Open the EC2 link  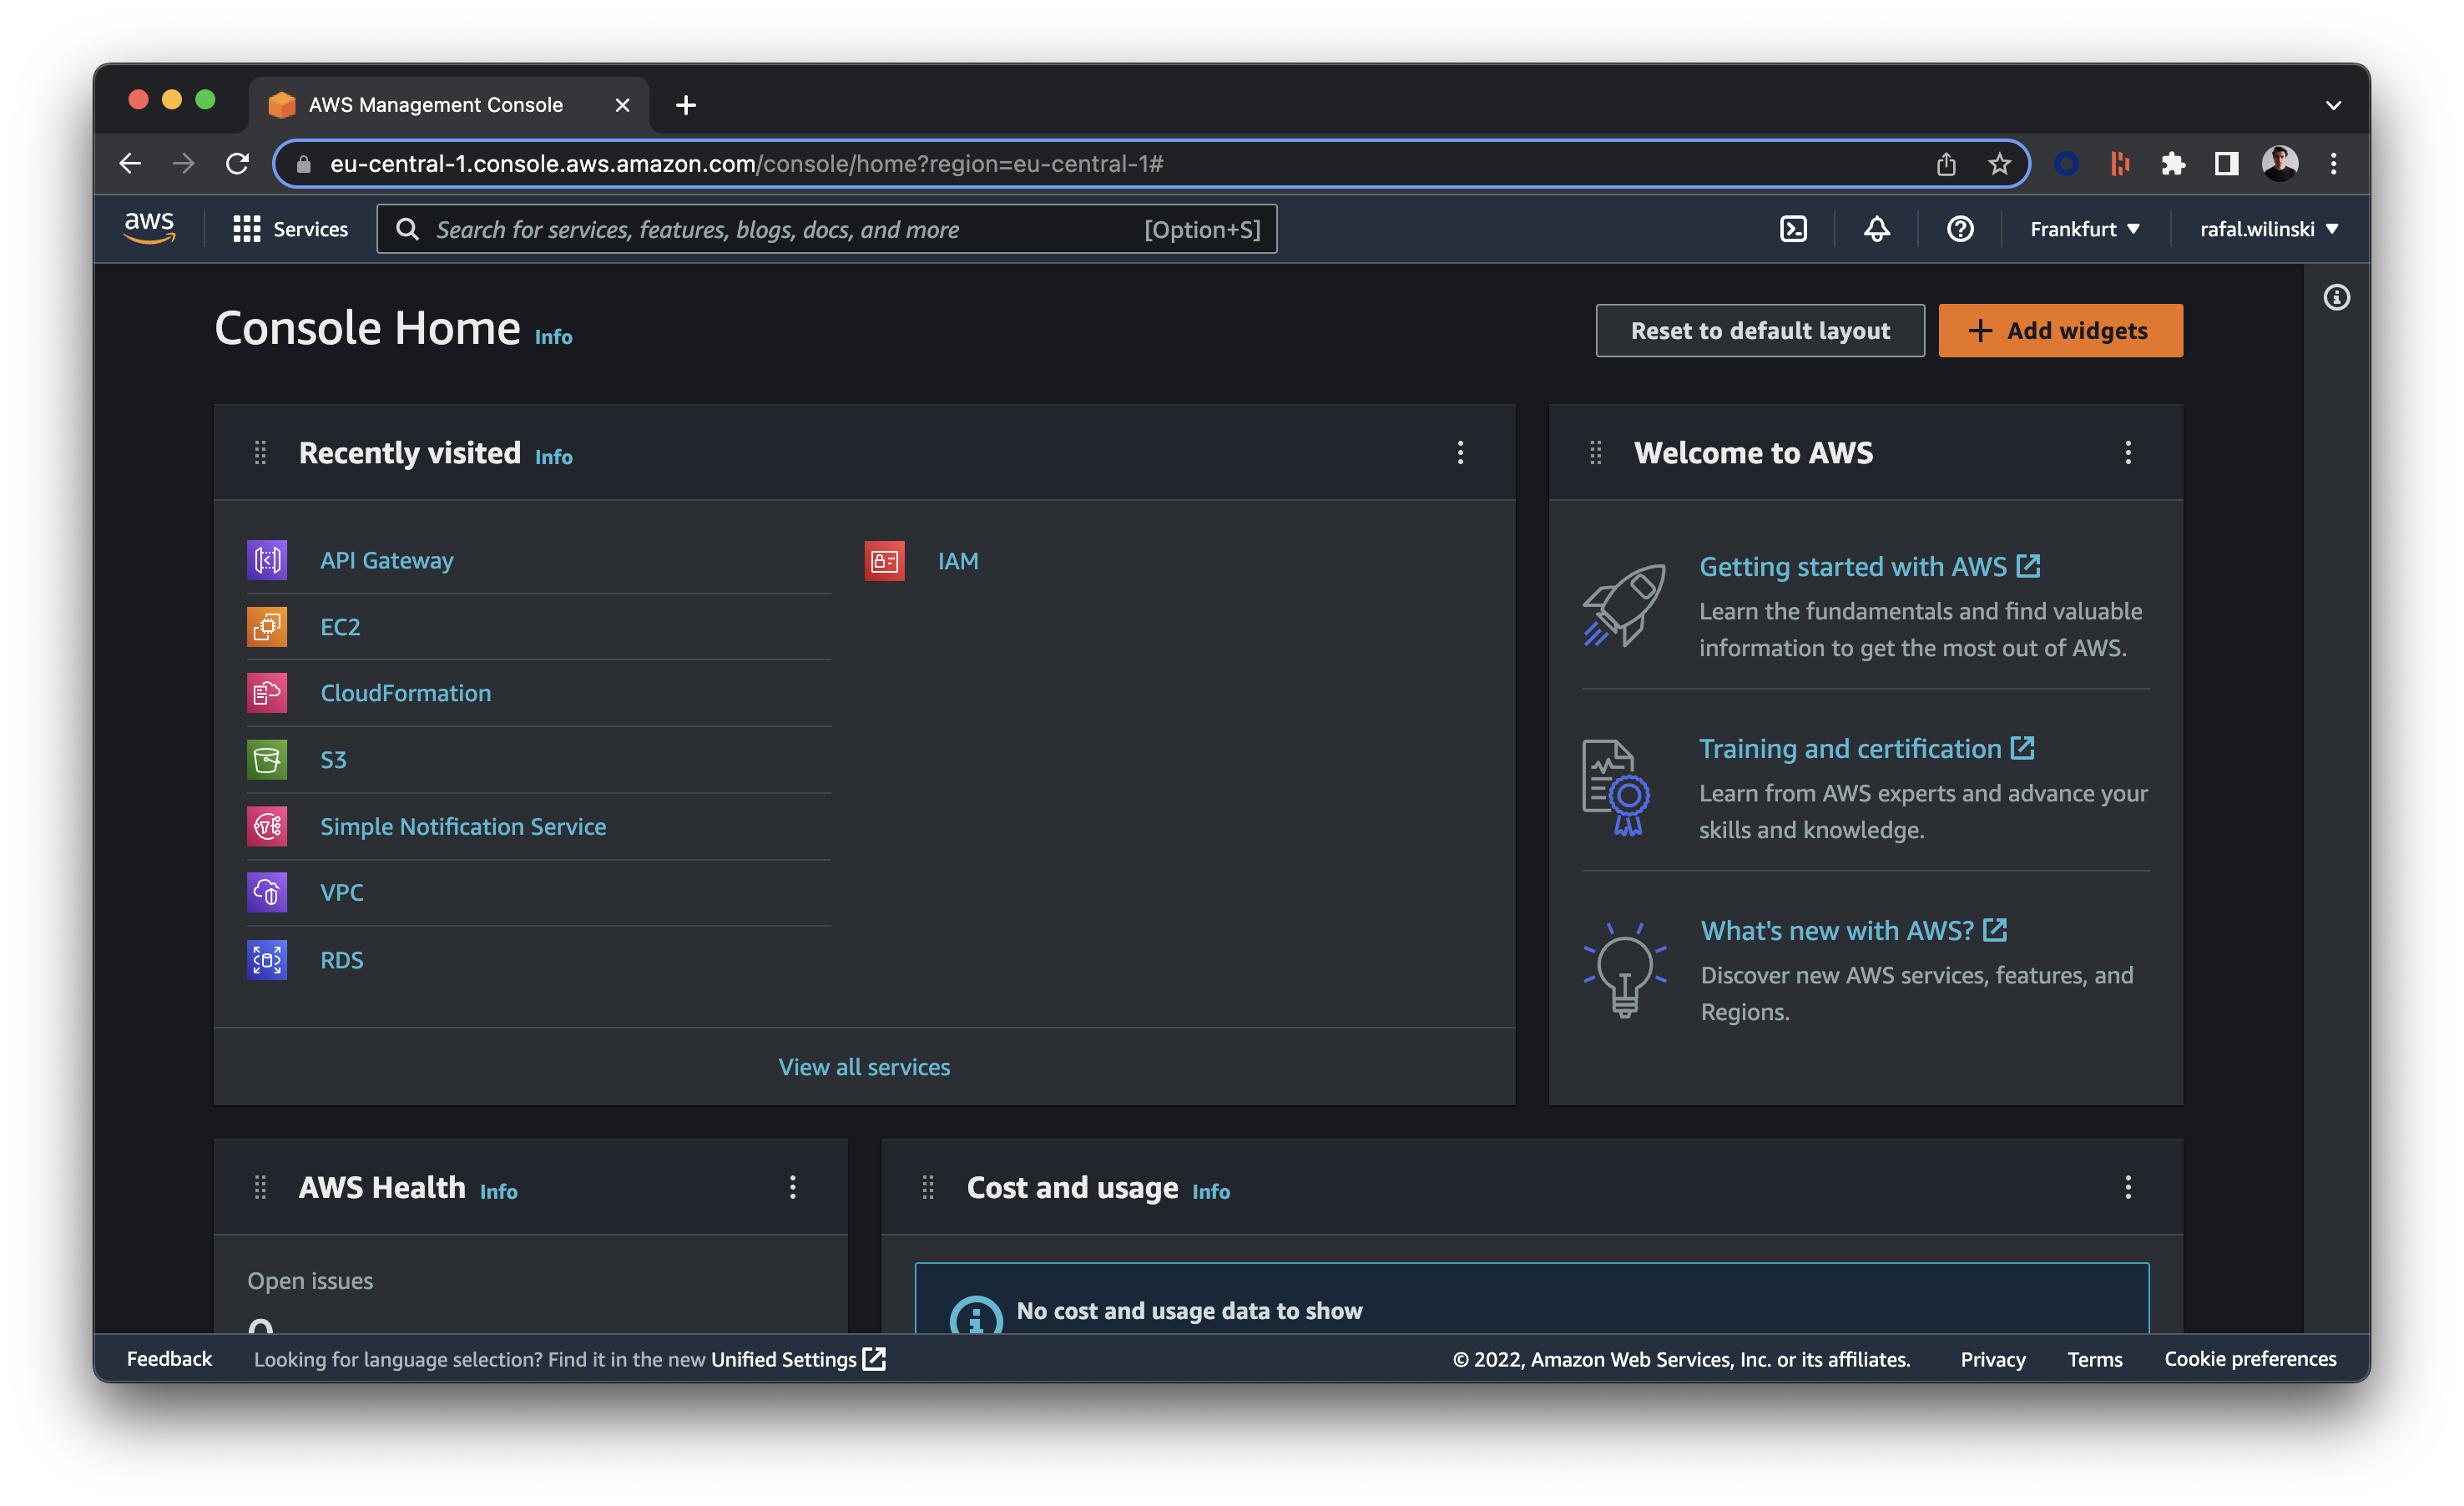340,627
